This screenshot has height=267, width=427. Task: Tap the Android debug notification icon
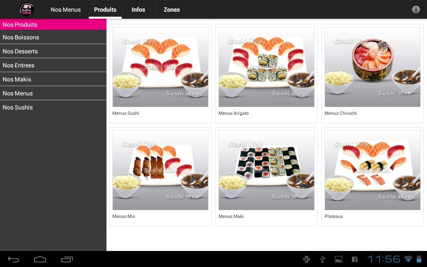coord(307,259)
